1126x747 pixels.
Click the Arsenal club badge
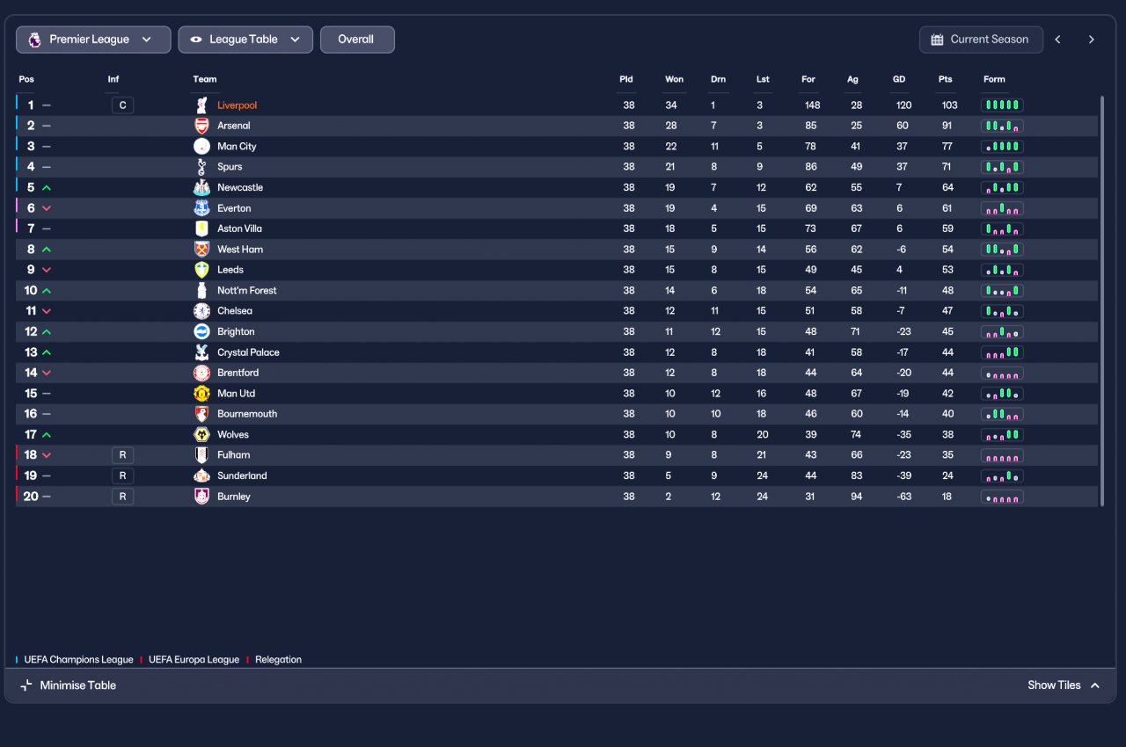point(201,126)
